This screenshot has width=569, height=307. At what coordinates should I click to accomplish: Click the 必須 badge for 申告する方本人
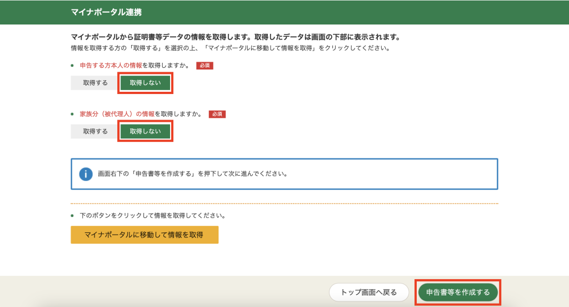click(x=204, y=66)
